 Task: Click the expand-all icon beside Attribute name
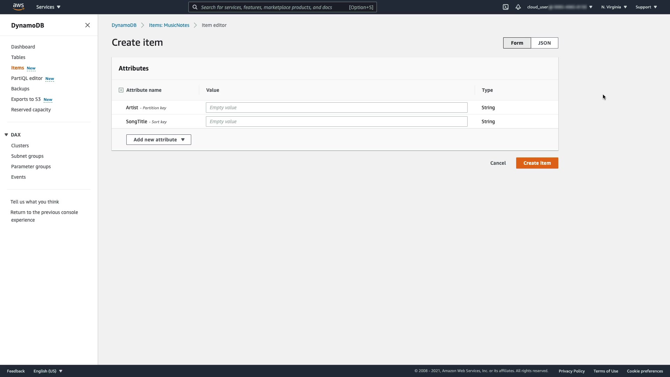pos(121,90)
